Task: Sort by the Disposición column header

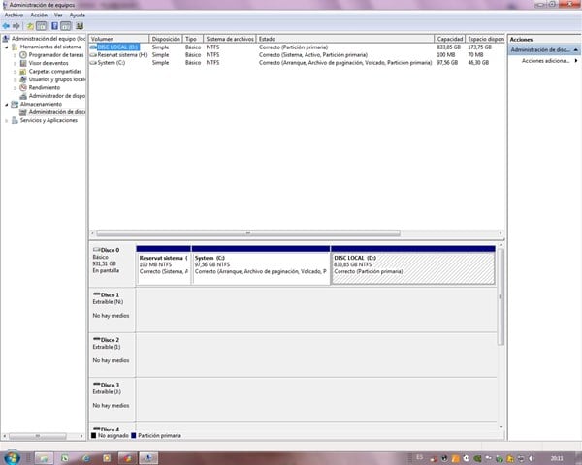Action: tap(166, 39)
